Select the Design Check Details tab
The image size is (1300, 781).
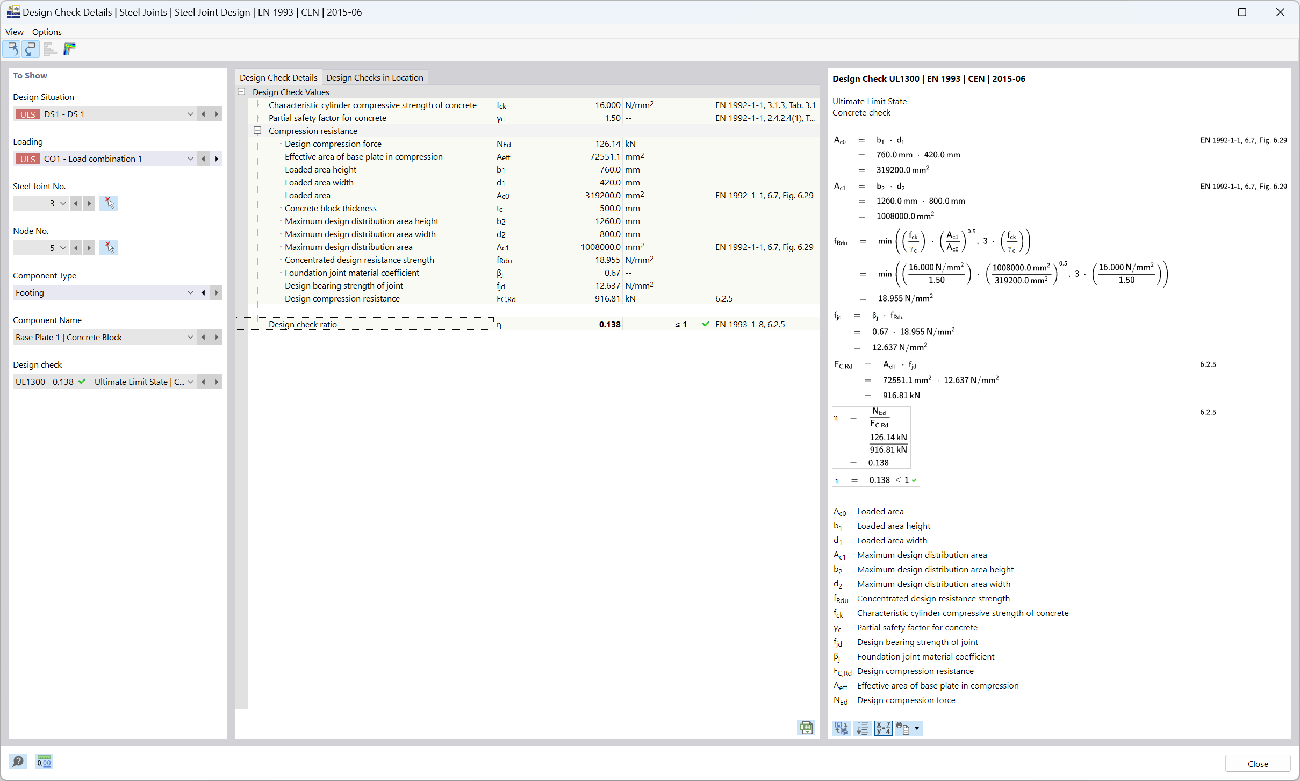pyautogui.click(x=278, y=76)
